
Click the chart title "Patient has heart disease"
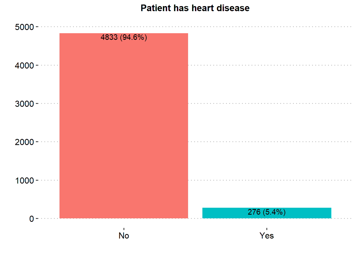coord(195,8)
